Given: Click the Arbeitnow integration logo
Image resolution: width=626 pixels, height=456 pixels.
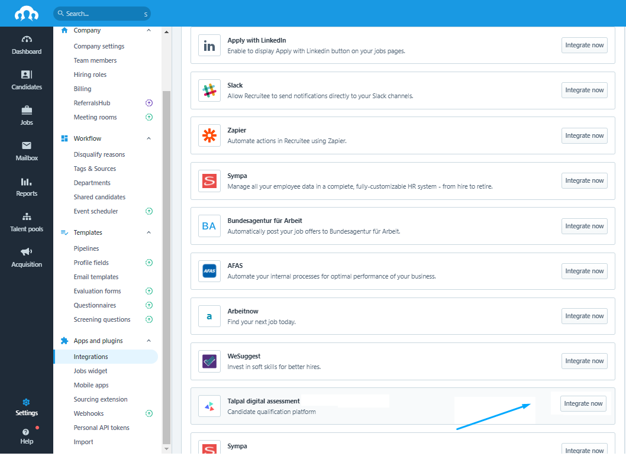Looking at the screenshot, I should (209, 316).
